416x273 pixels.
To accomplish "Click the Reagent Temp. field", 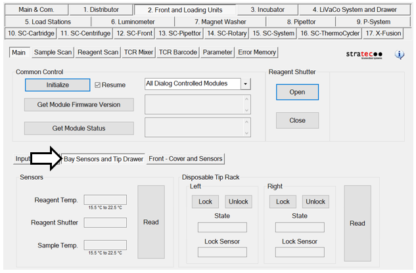I will tap(105, 199).
